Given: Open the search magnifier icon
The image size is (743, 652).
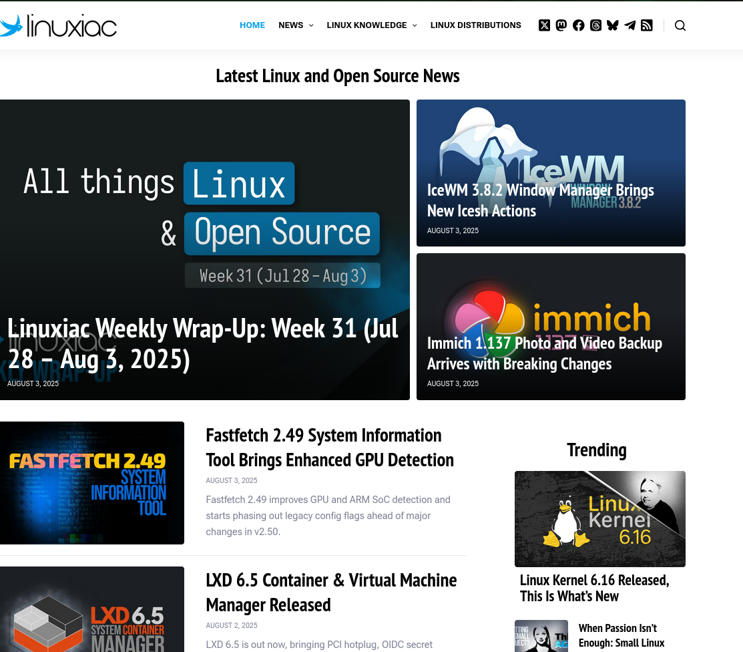Looking at the screenshot, I should pos(680,25).
